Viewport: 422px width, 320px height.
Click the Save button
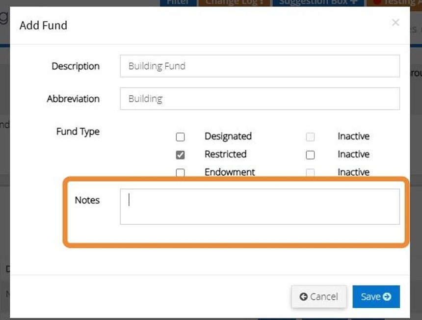tap(376, 296)
